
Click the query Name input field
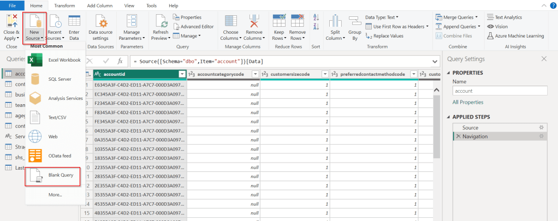[500, 91]
